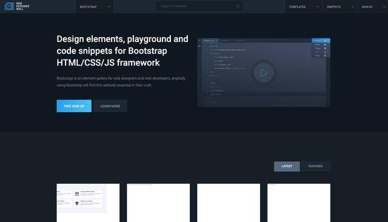This screenshot has width=388, height=222.
Task: Click the Web Designer Wall logo
Action: 16,6
